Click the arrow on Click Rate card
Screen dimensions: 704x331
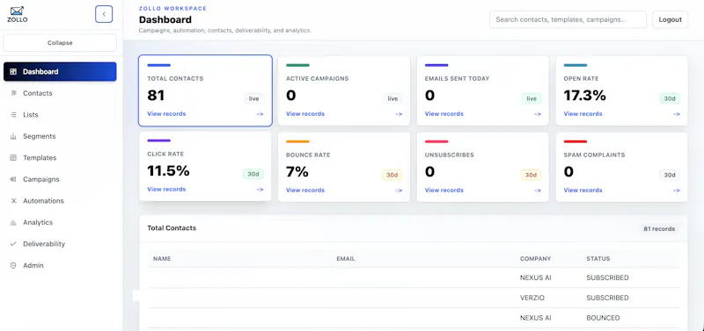tap(260, 190)
